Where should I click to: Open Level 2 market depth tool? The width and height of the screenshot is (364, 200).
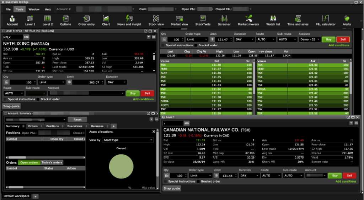pos(48,20)
